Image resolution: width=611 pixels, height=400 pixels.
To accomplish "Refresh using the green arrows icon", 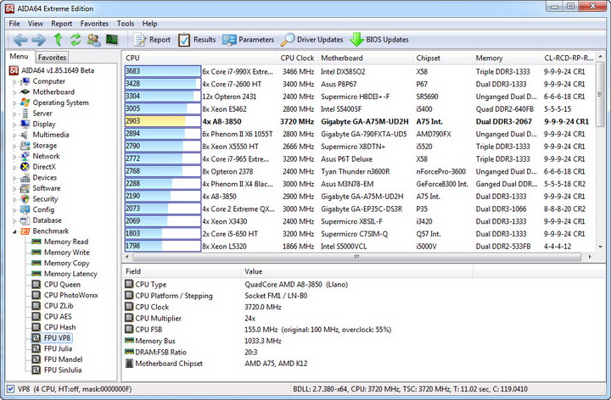I will click(x=76, y=40).
